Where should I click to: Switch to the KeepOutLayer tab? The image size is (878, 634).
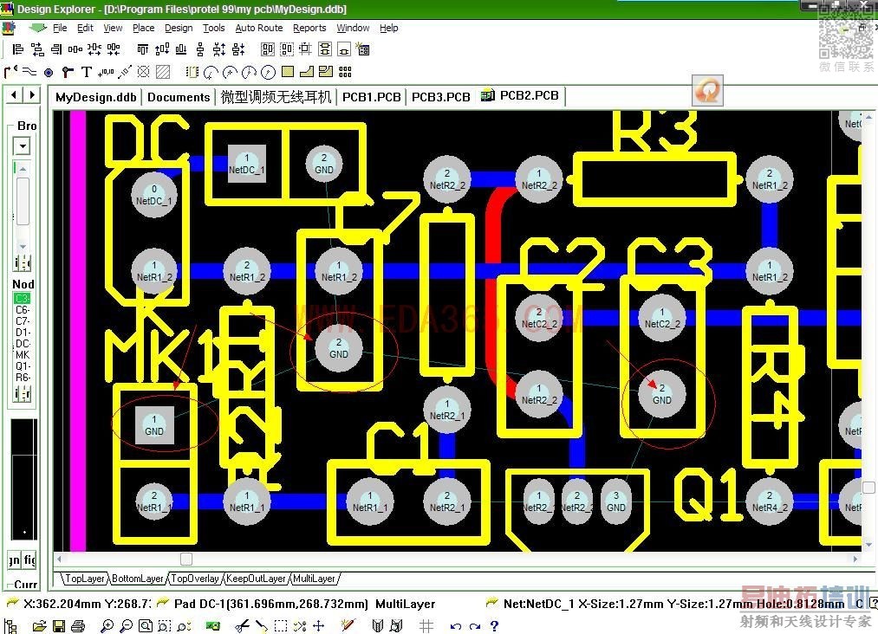pyautogui.click(x=256, y=579)
